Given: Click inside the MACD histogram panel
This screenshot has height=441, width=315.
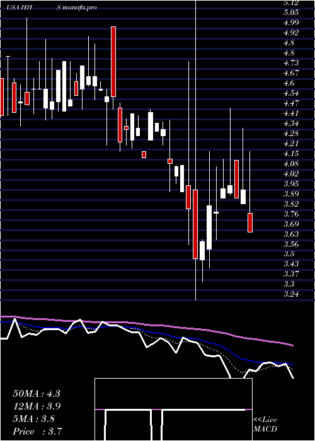Looking at the screenshot, I should (173, 409).
